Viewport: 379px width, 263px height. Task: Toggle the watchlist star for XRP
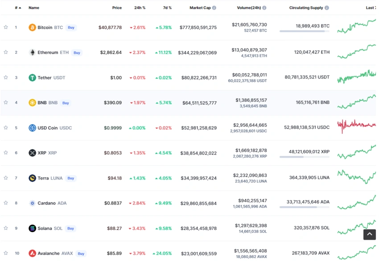[x=6, y=153]
